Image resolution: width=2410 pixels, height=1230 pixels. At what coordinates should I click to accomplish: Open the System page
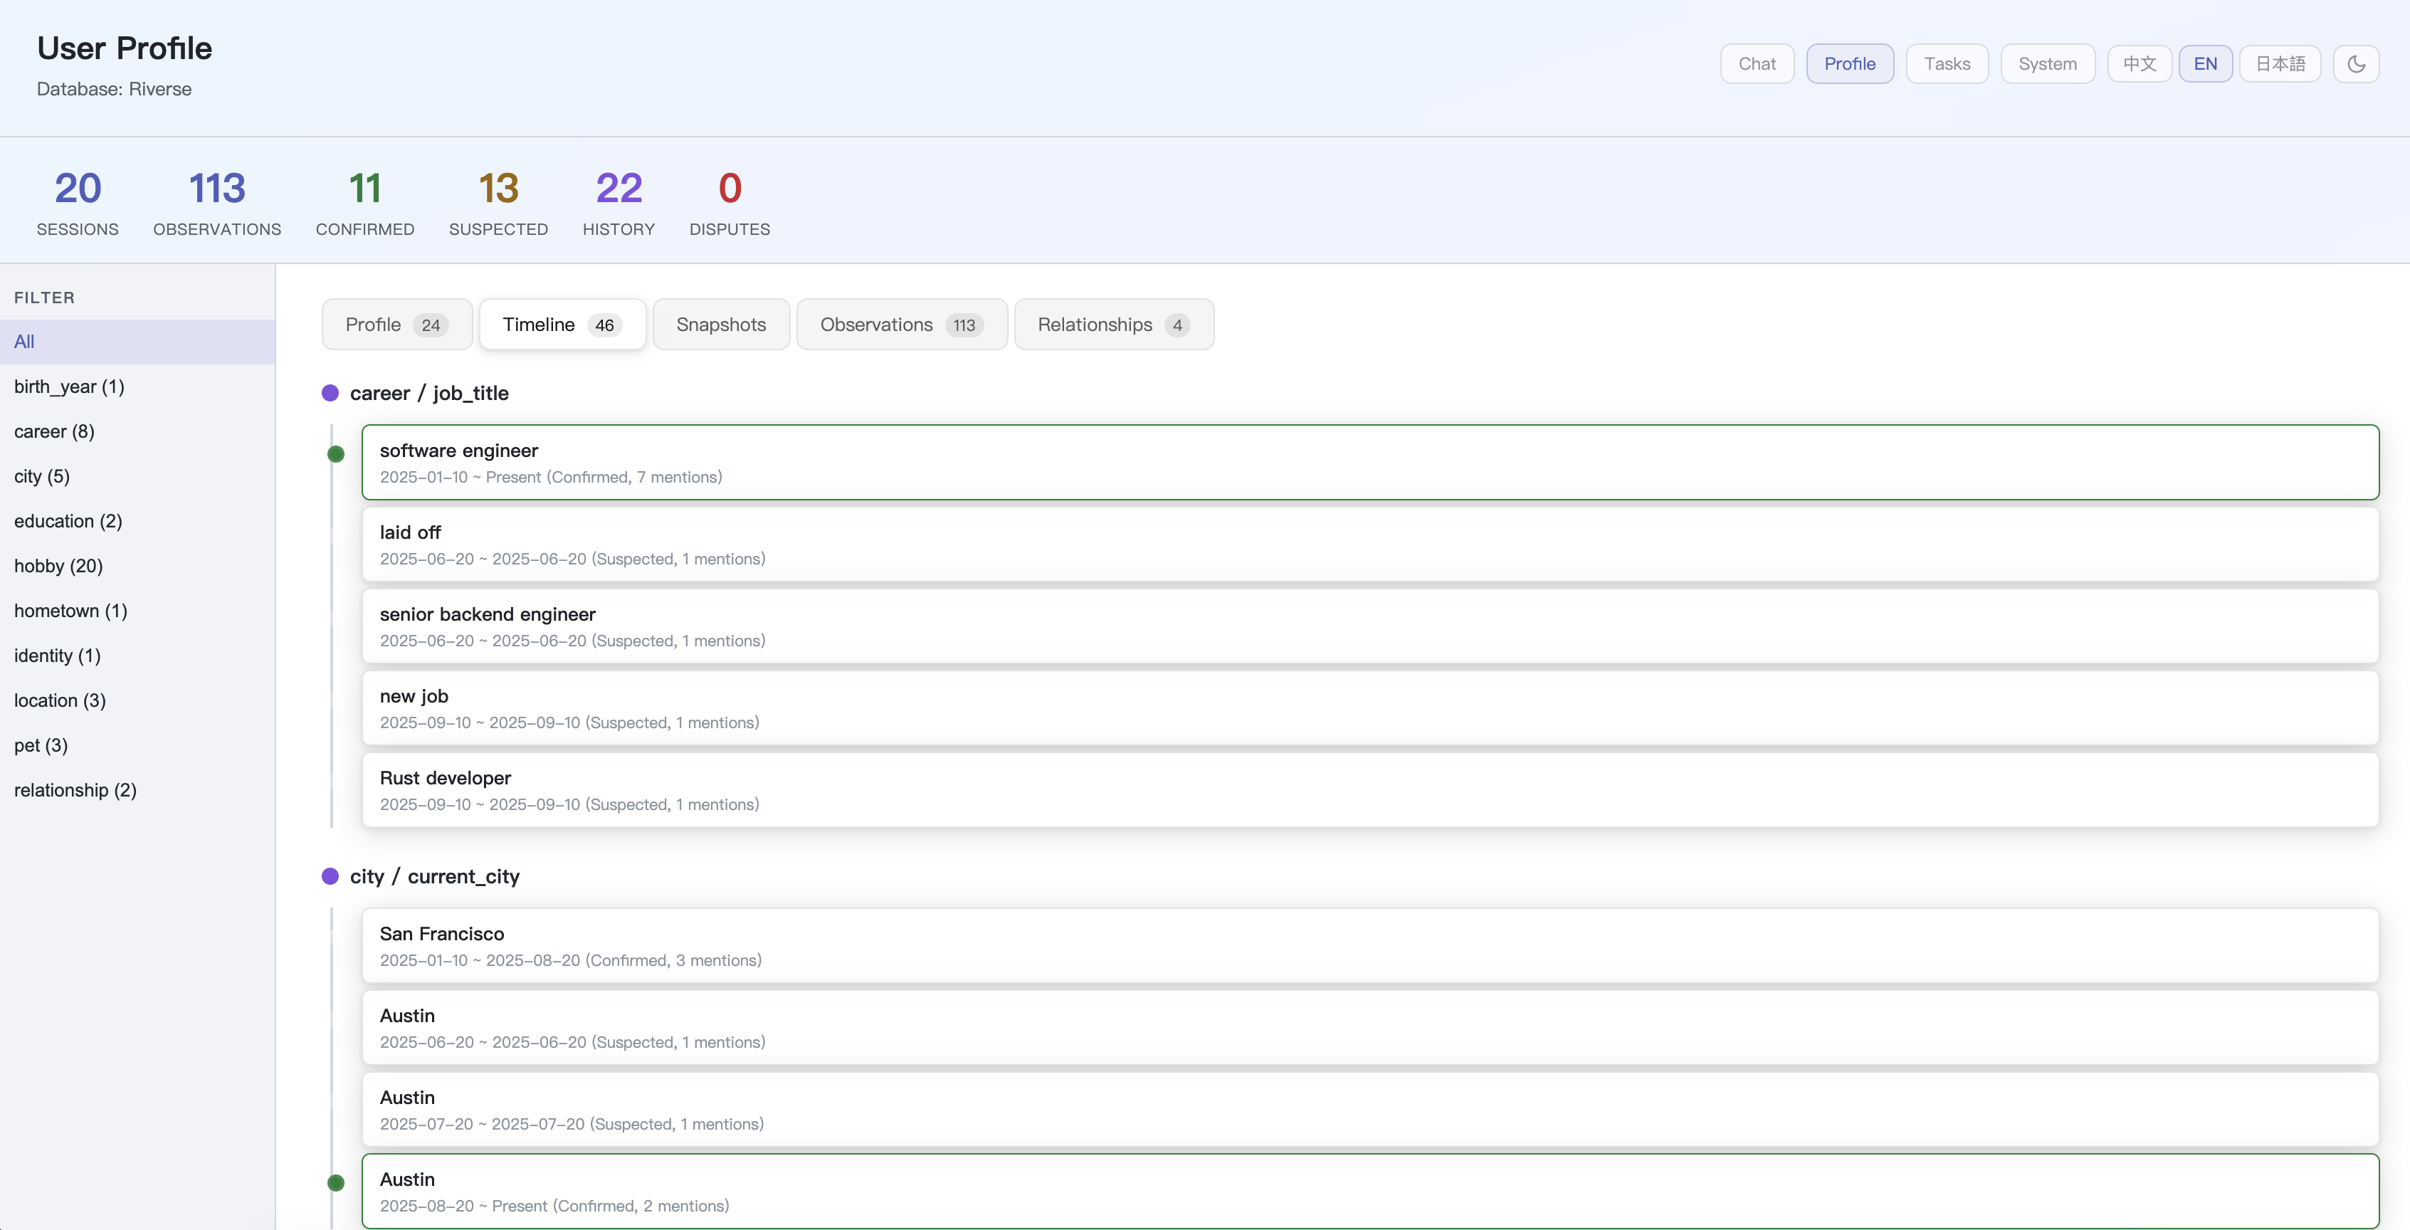(x=2047, y=63)
